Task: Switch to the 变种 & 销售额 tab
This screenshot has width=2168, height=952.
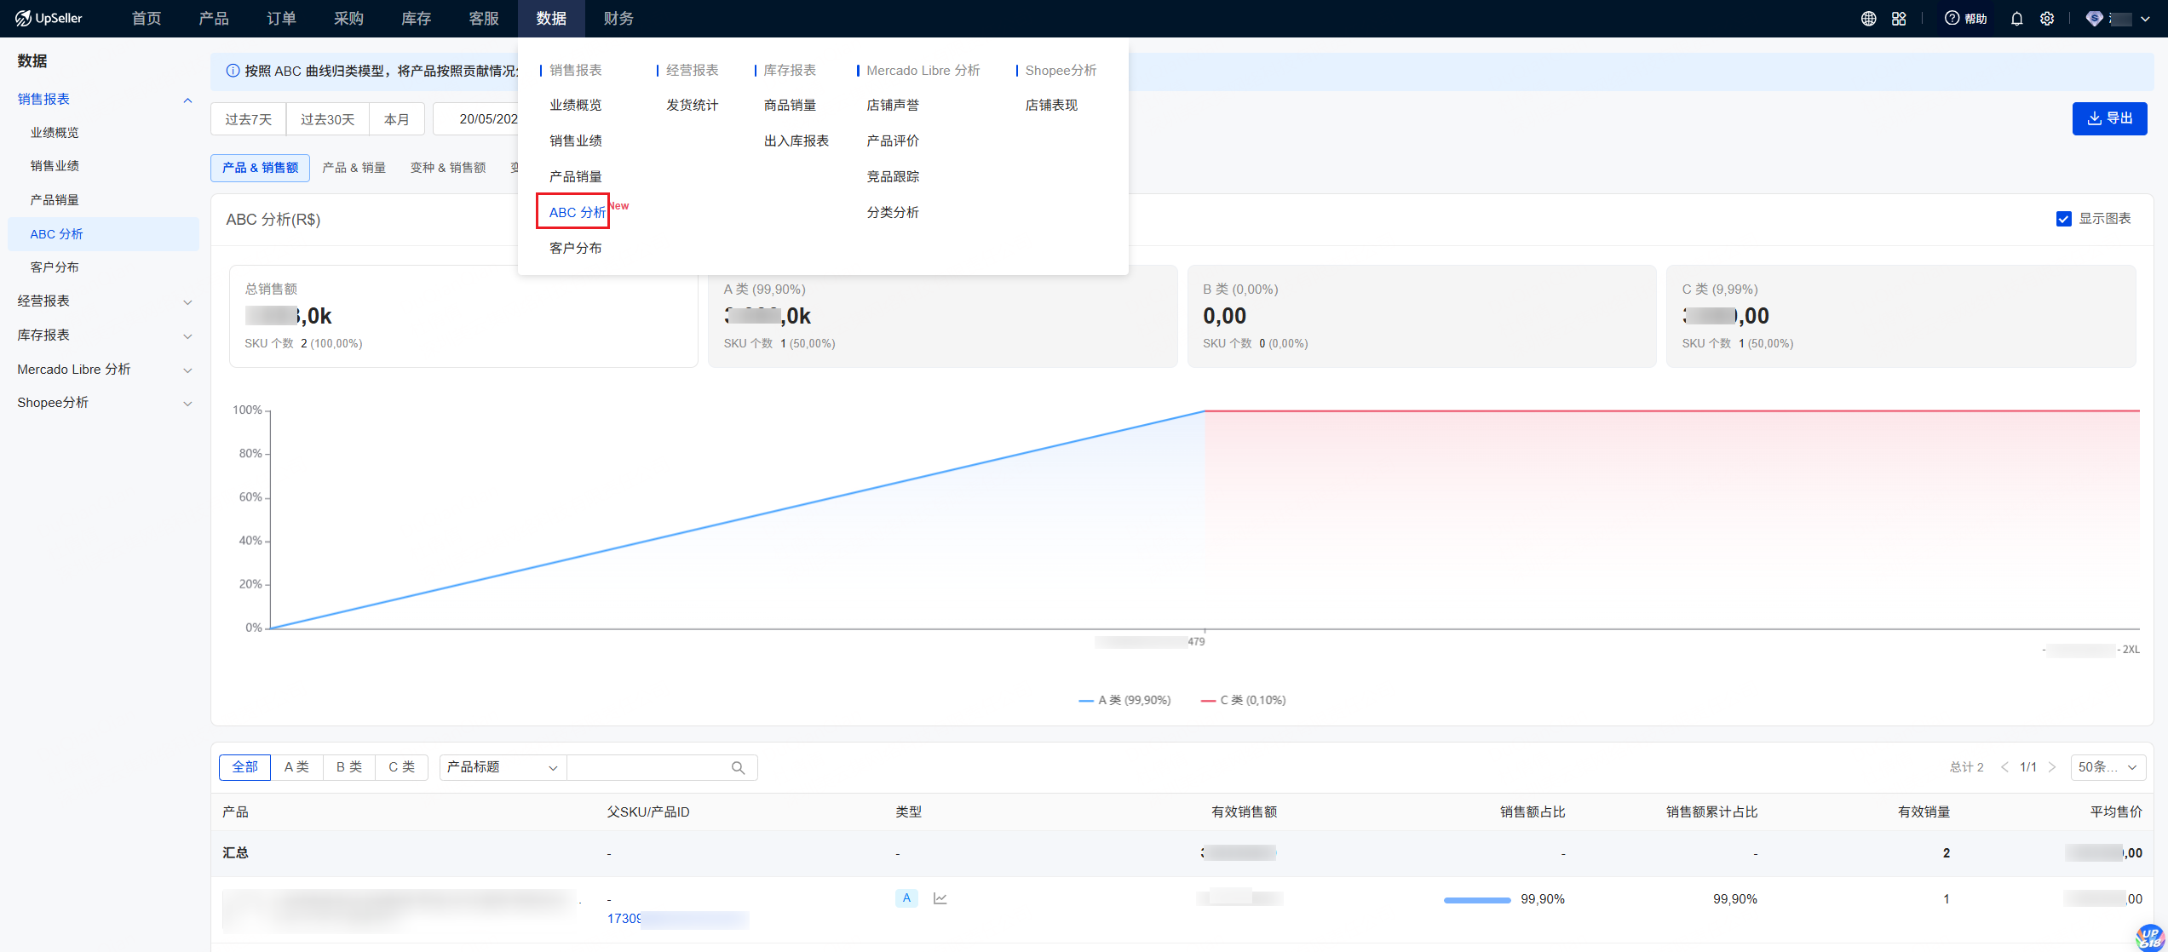Action: [x=448, y=168]
